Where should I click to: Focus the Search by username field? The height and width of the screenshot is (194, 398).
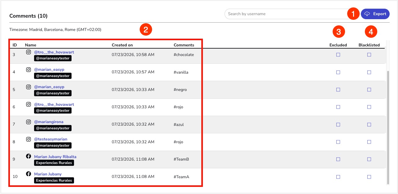pyautogui.click(x=288, y=14)
